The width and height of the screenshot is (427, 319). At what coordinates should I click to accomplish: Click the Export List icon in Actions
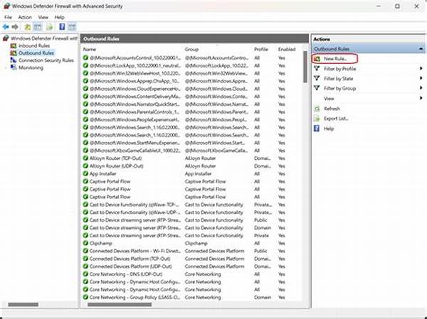317,119
